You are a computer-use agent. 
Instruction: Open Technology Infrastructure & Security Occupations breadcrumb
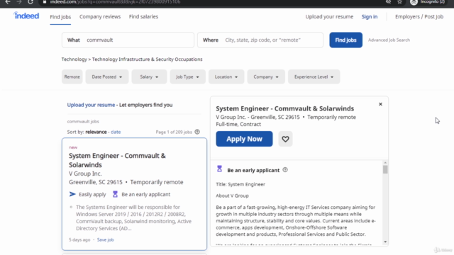[147, 59]
